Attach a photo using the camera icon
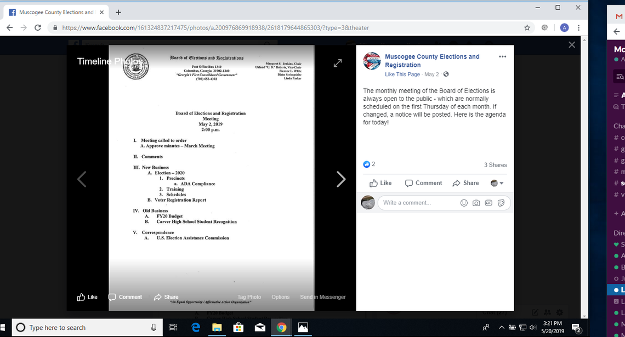 tap(476, 203)
